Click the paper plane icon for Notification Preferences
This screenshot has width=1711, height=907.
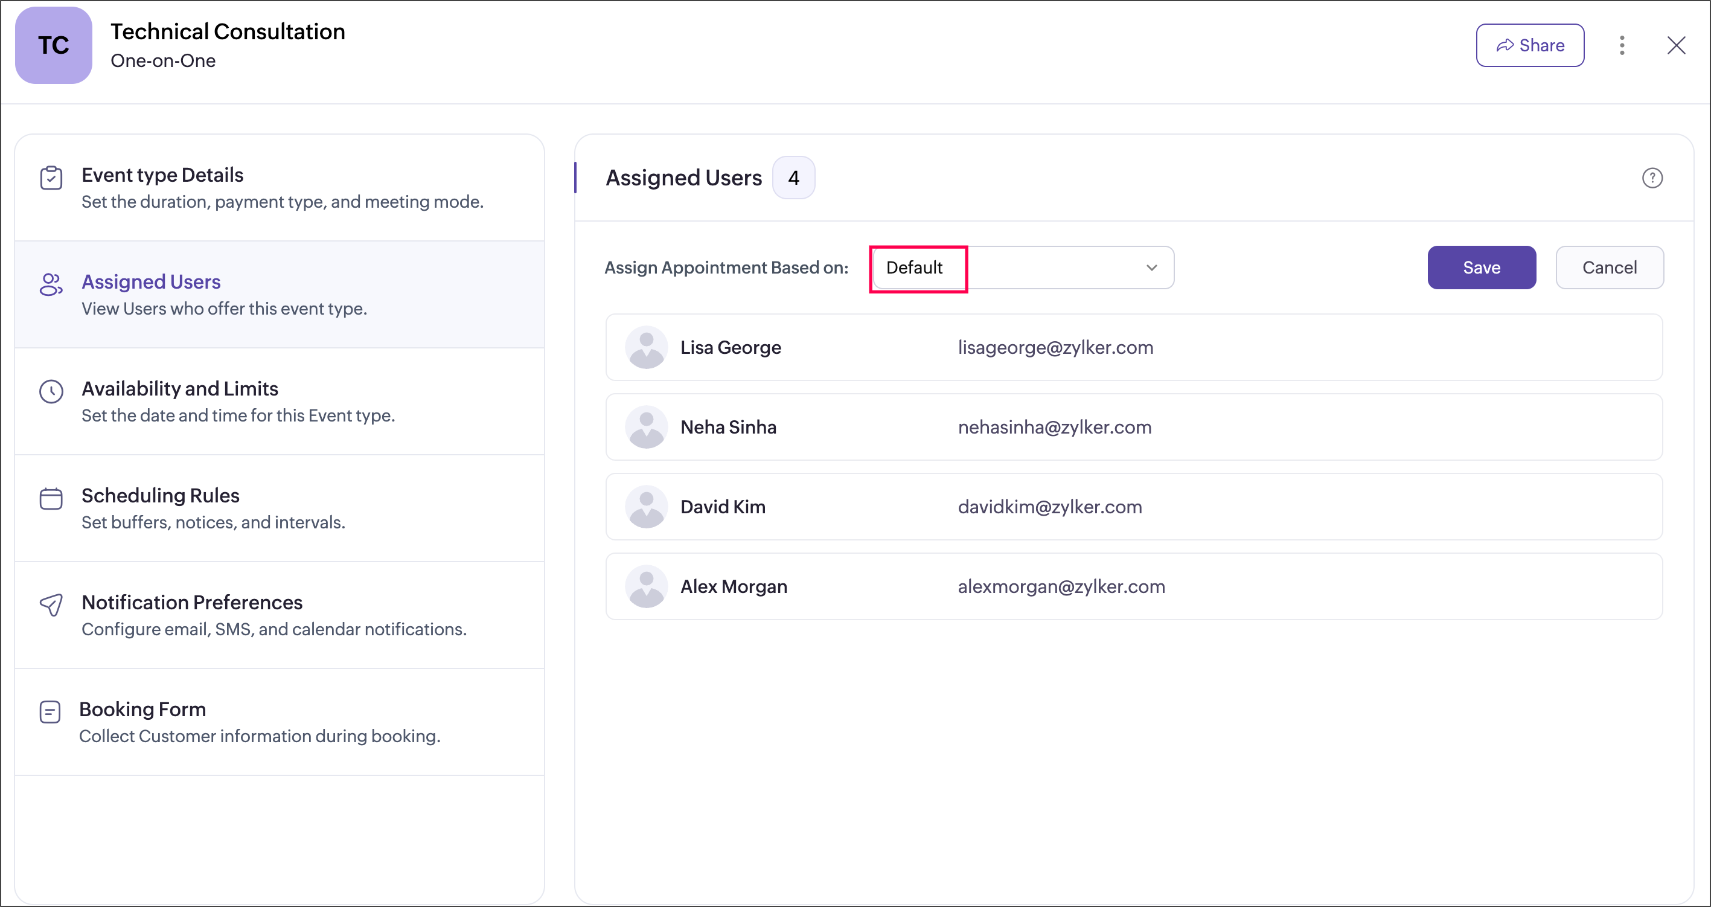coord(51,604)
